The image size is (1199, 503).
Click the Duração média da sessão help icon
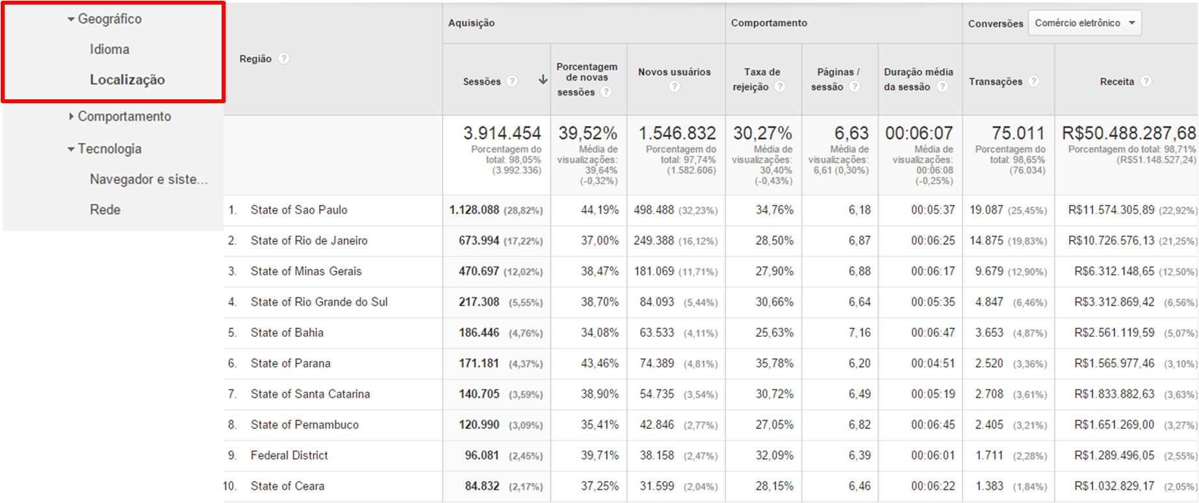click(942, 87)
